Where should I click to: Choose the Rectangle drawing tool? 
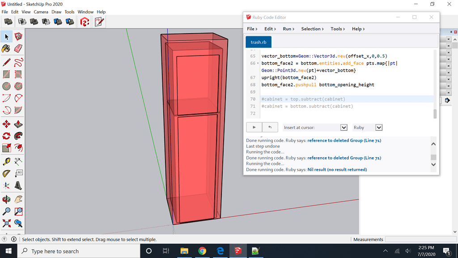7,74
